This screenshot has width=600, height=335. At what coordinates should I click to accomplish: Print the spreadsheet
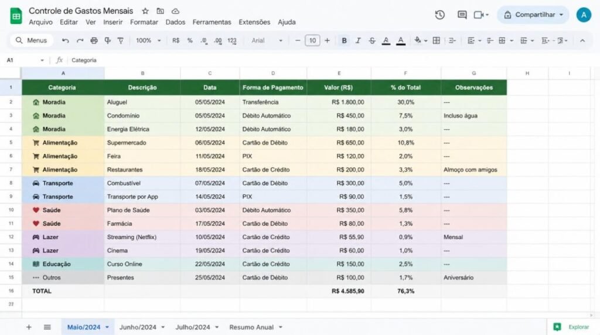(x=94, y=40)
